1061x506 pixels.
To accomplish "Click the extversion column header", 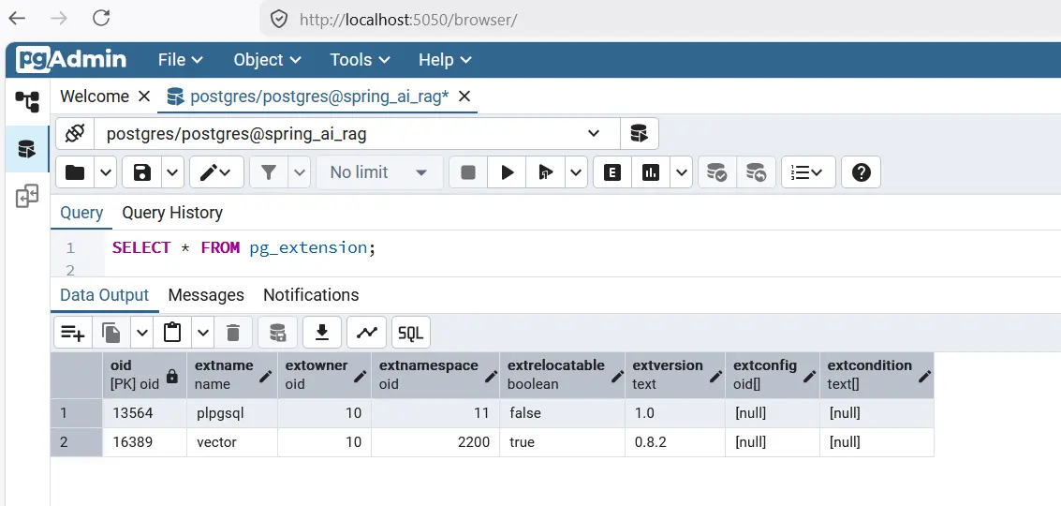I will 674,375.
